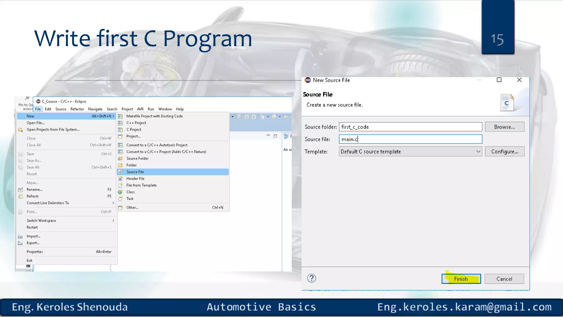
Task: Select Restart in File menu
Action: click(67, 227)
